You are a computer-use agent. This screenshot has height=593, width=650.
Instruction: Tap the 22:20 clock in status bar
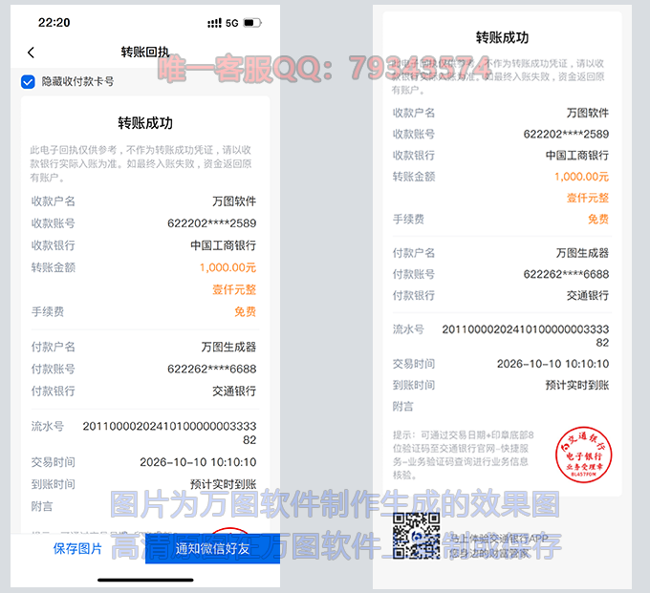(x=54, y=22)
